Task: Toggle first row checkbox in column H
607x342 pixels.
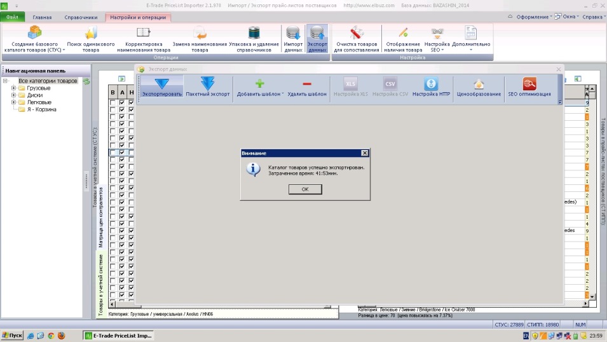Action: 131,102
